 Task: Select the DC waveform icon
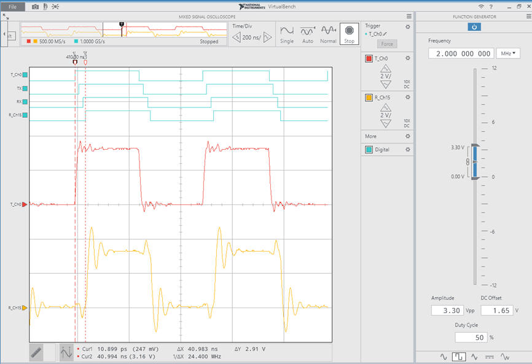click(x=489, y=357)
